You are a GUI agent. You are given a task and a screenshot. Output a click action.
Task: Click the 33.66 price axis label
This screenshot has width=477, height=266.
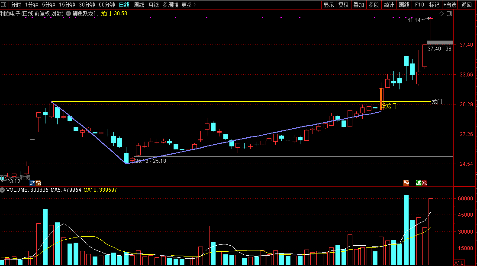click(466, 74)
